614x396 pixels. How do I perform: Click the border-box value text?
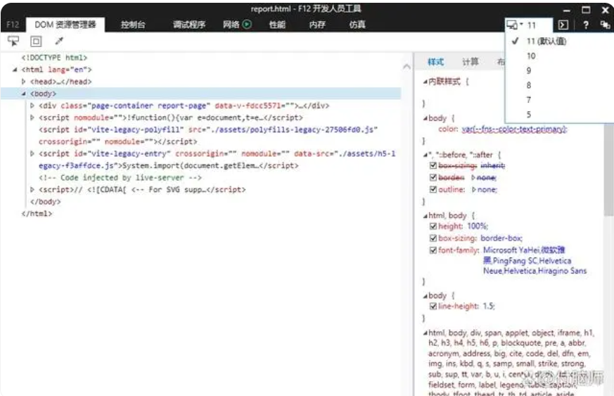[x=501, y=238]
